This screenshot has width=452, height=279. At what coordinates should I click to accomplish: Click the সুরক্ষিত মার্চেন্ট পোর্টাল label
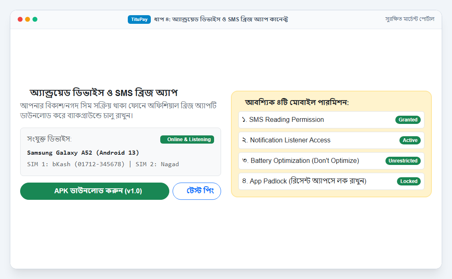(410, 19)
